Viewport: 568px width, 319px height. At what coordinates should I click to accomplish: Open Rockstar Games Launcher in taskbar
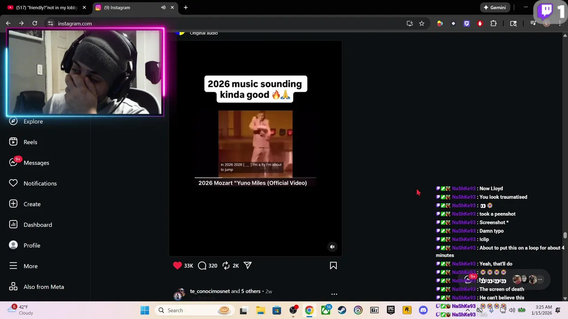coord(407,310)
